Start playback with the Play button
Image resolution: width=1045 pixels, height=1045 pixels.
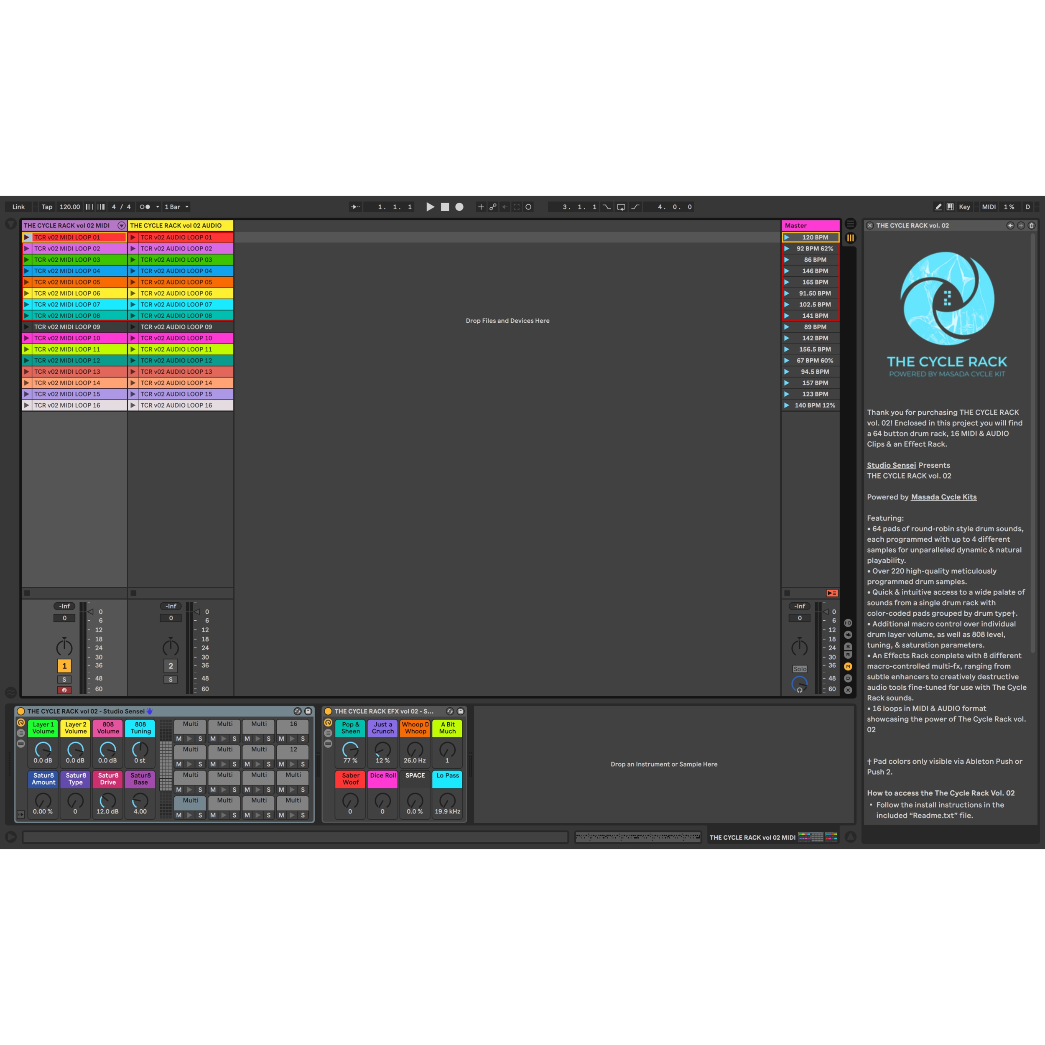click(430, 206)
